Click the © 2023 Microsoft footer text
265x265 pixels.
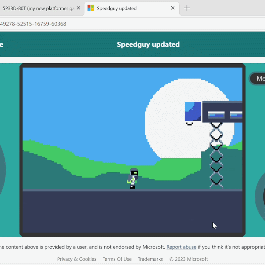point(188,259)
